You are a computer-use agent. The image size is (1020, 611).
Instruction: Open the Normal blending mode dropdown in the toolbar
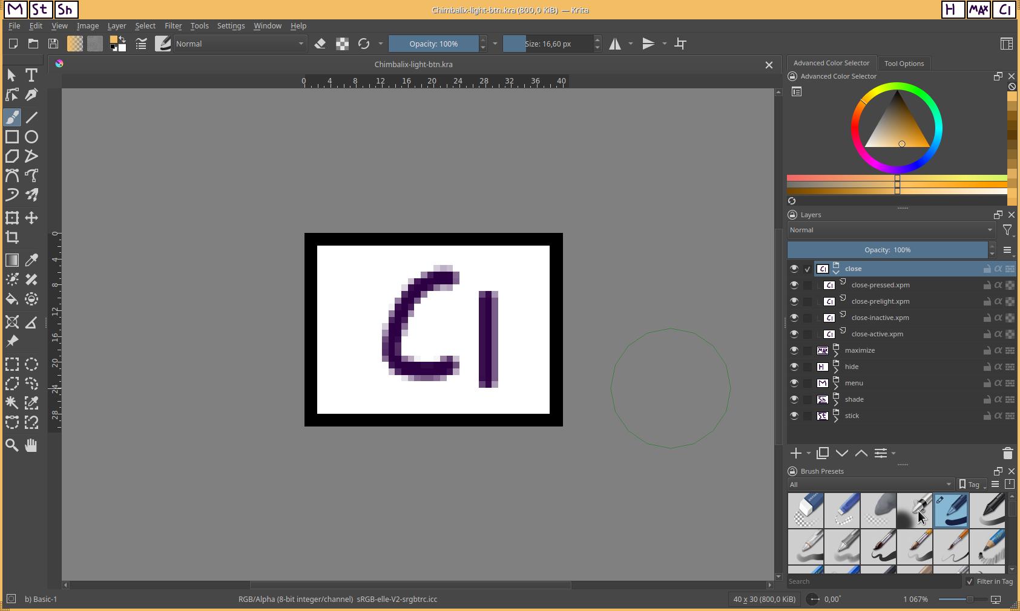pos(240,44)
